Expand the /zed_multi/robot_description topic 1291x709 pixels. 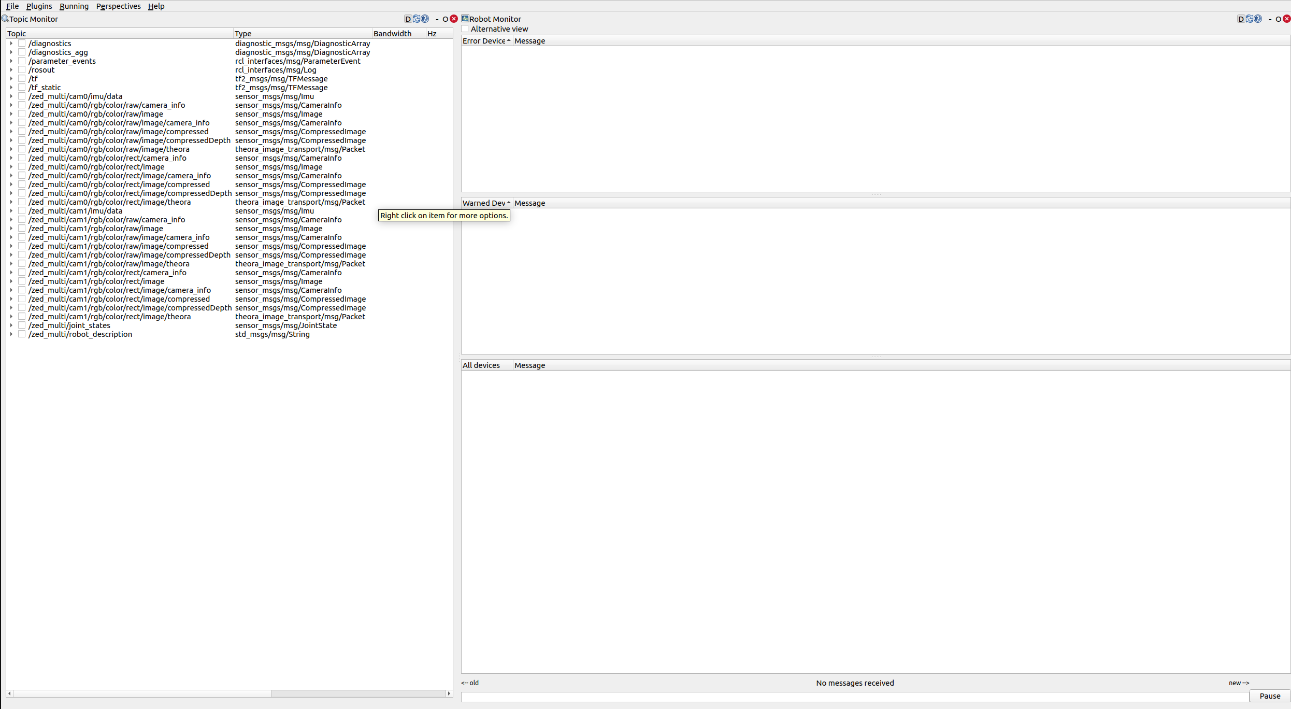pos(11,334)
